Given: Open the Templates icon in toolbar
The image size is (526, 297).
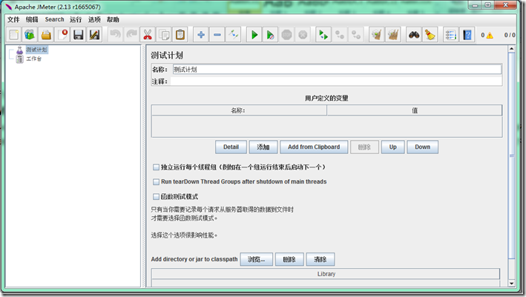Looking at the screenshot, I should 30,35.
